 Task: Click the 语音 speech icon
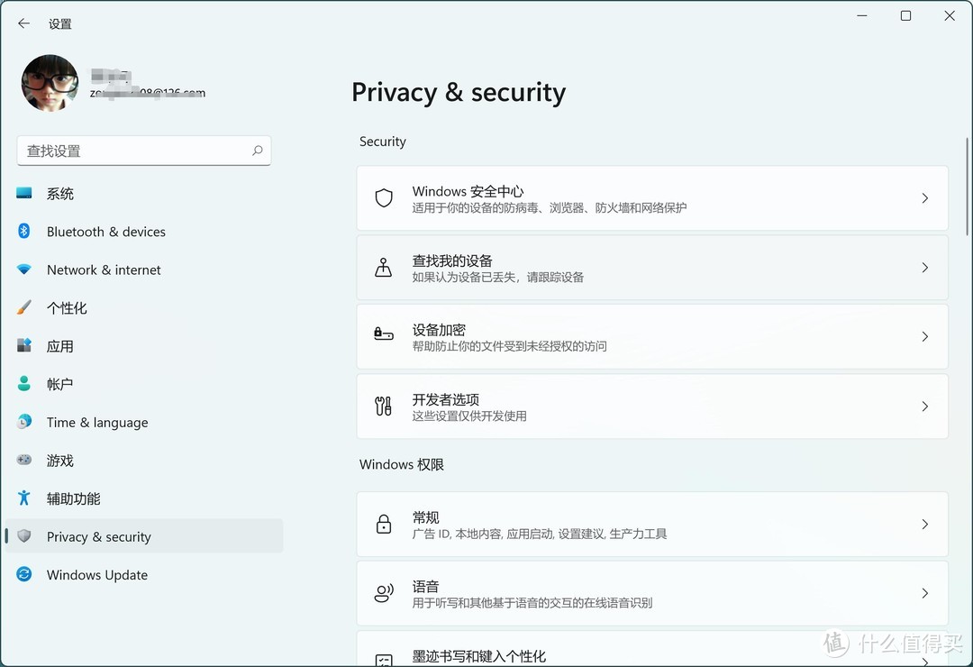point(384,593)
